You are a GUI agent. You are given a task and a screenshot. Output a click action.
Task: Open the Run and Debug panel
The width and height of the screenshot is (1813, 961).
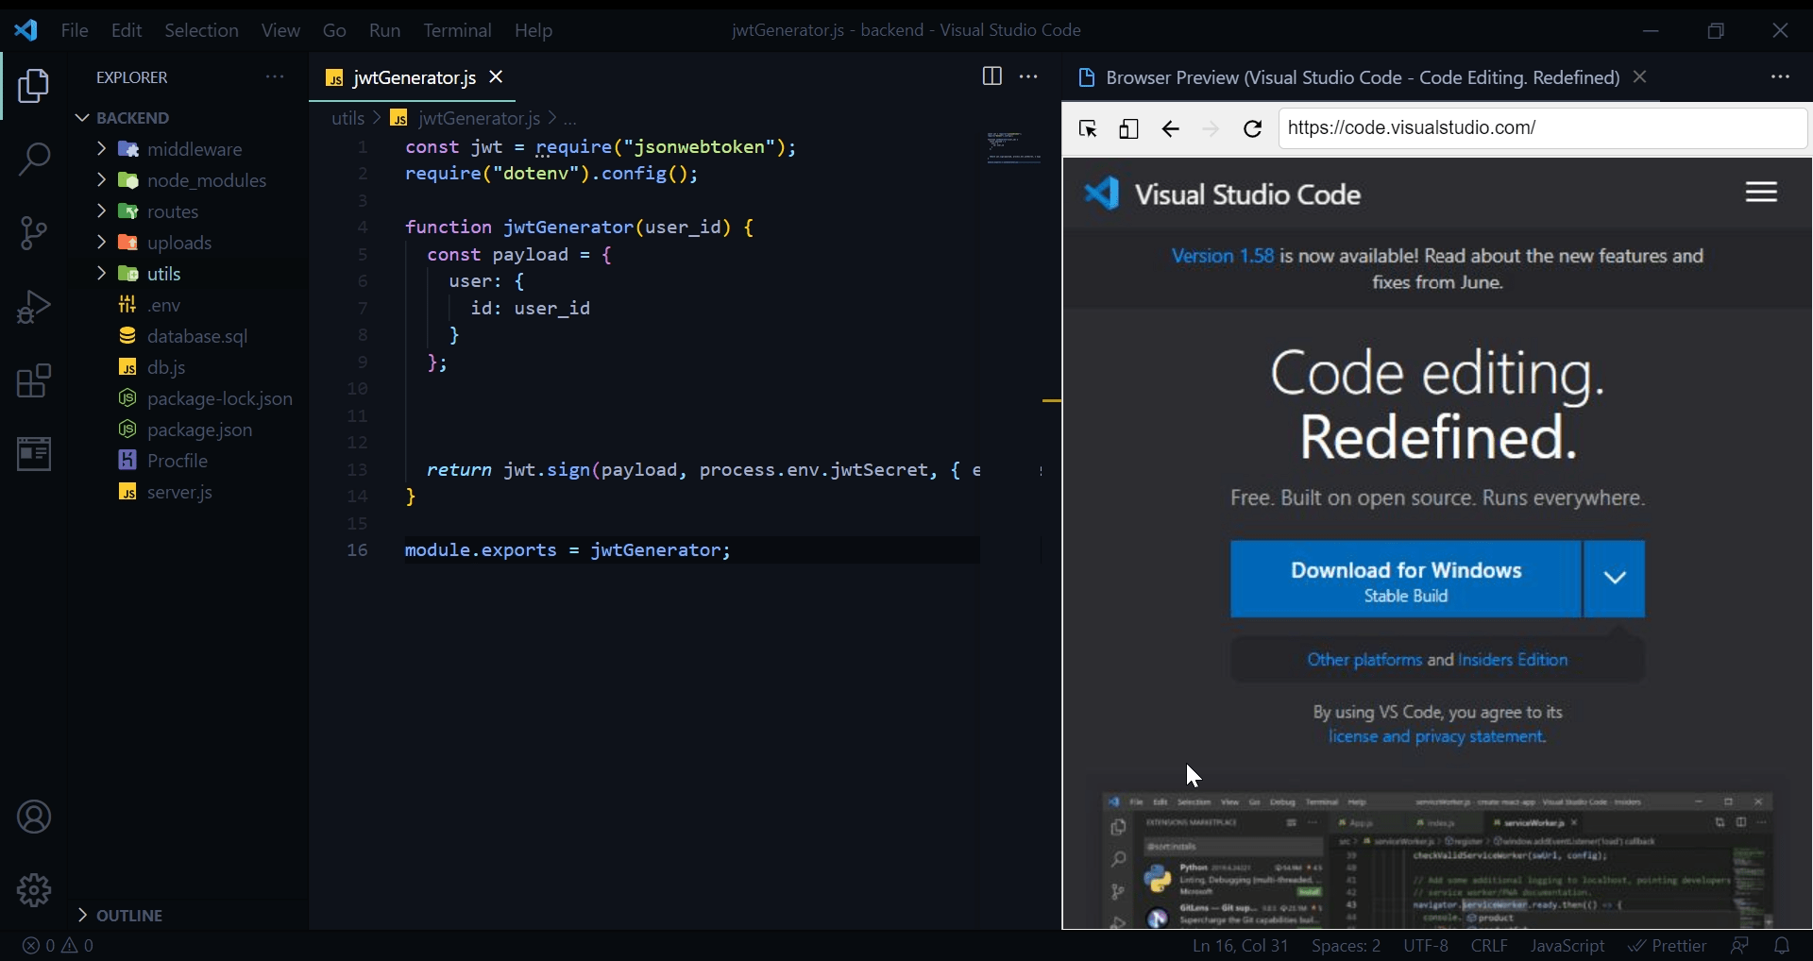pyautogui.click(x=34, y=307)
